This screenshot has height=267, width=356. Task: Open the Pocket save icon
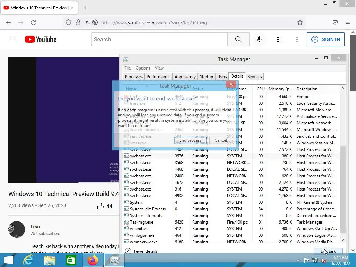click(335, 22)
